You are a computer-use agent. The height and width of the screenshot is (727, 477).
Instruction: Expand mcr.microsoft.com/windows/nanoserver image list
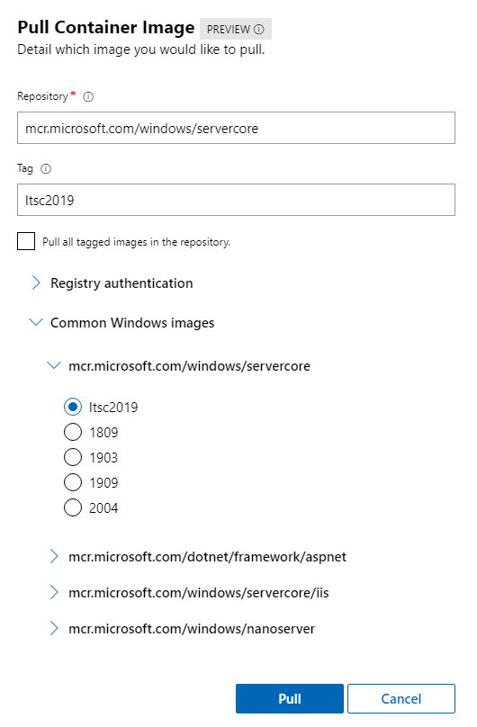click(54, 628)
